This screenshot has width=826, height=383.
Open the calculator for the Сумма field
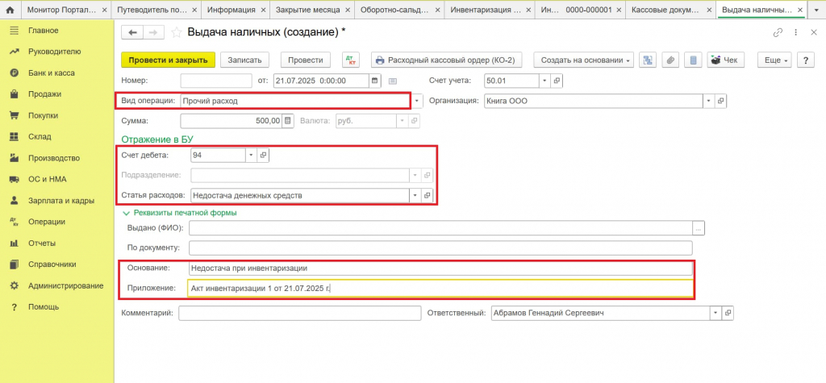point(288,121)
